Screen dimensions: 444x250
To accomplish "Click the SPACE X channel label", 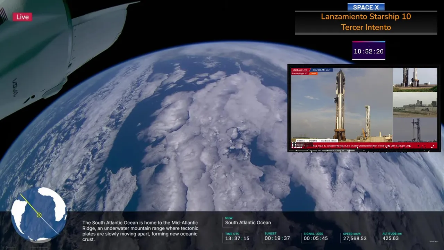I will 366,7.
